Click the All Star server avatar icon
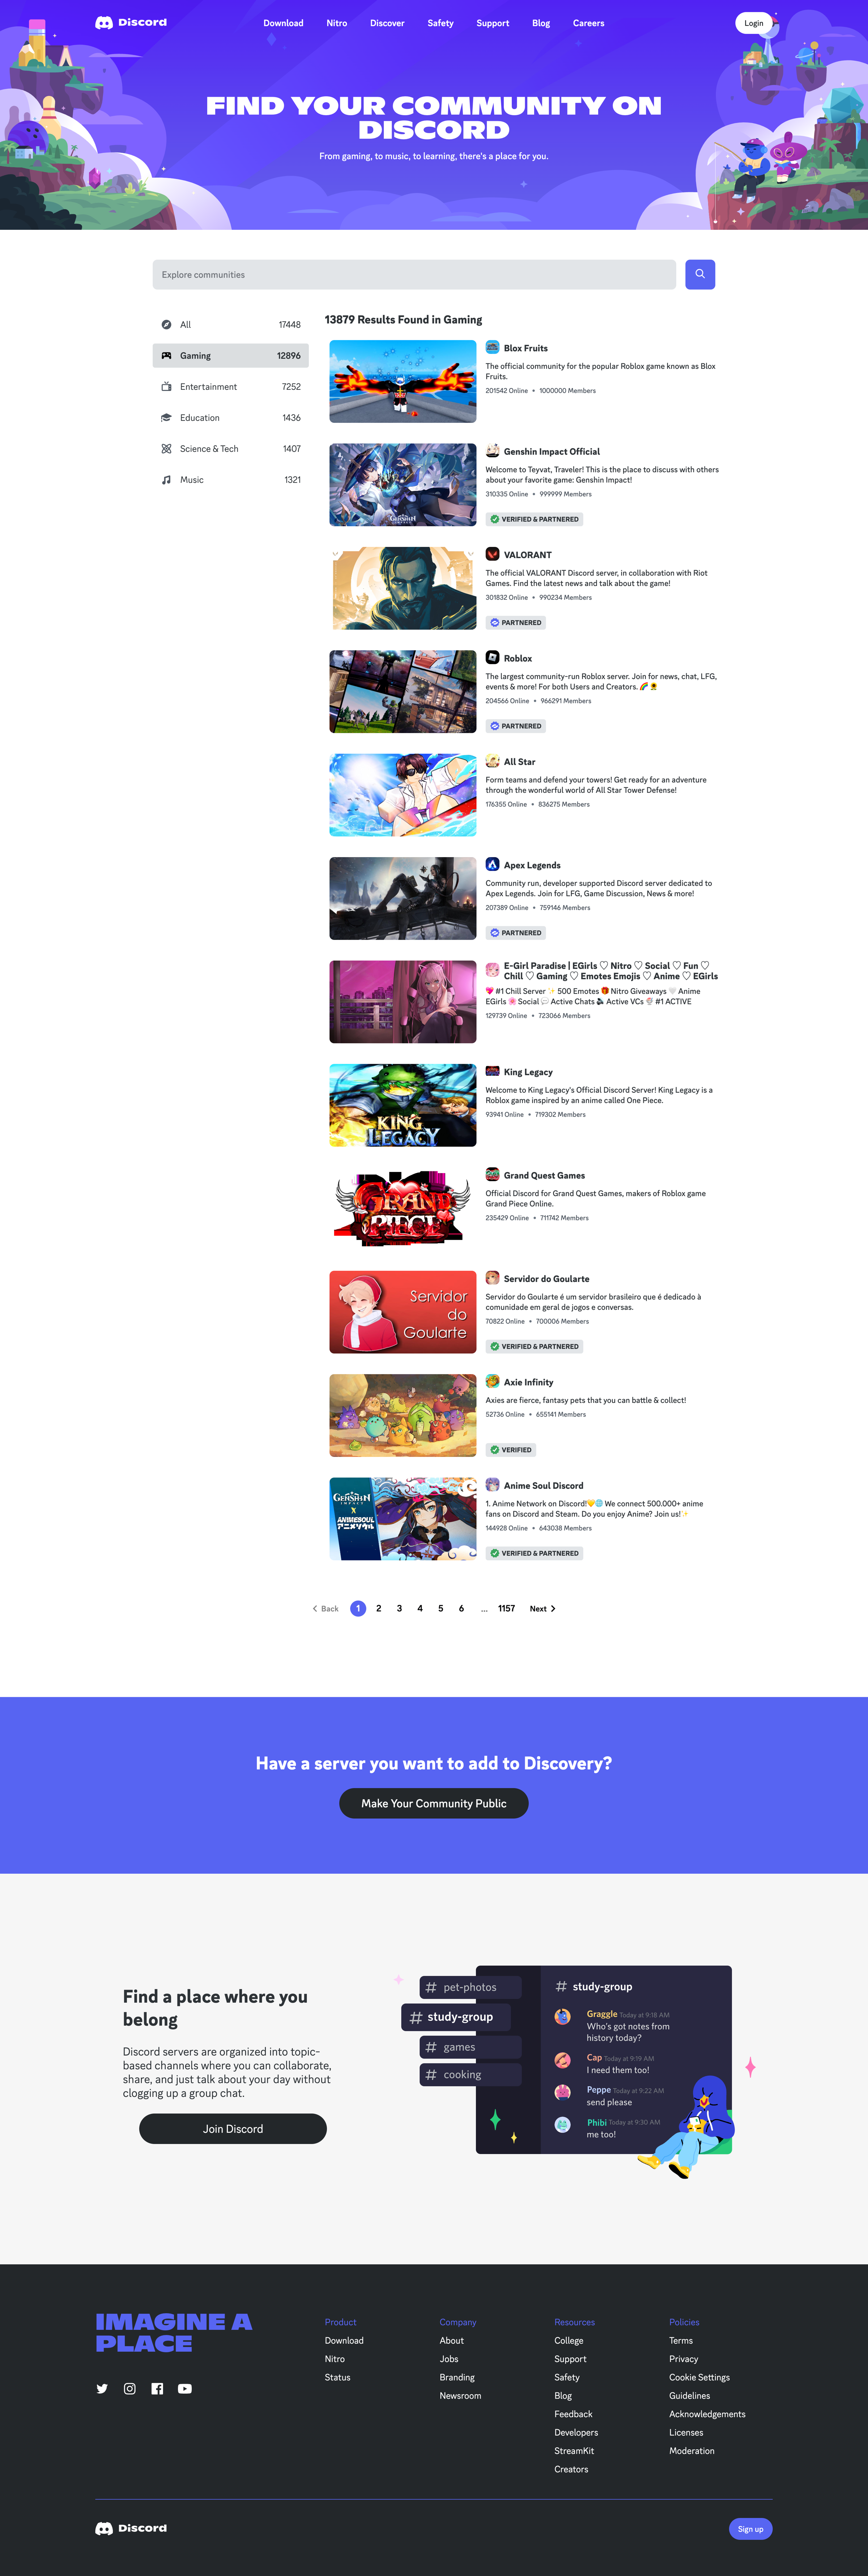 pos(493,761)
